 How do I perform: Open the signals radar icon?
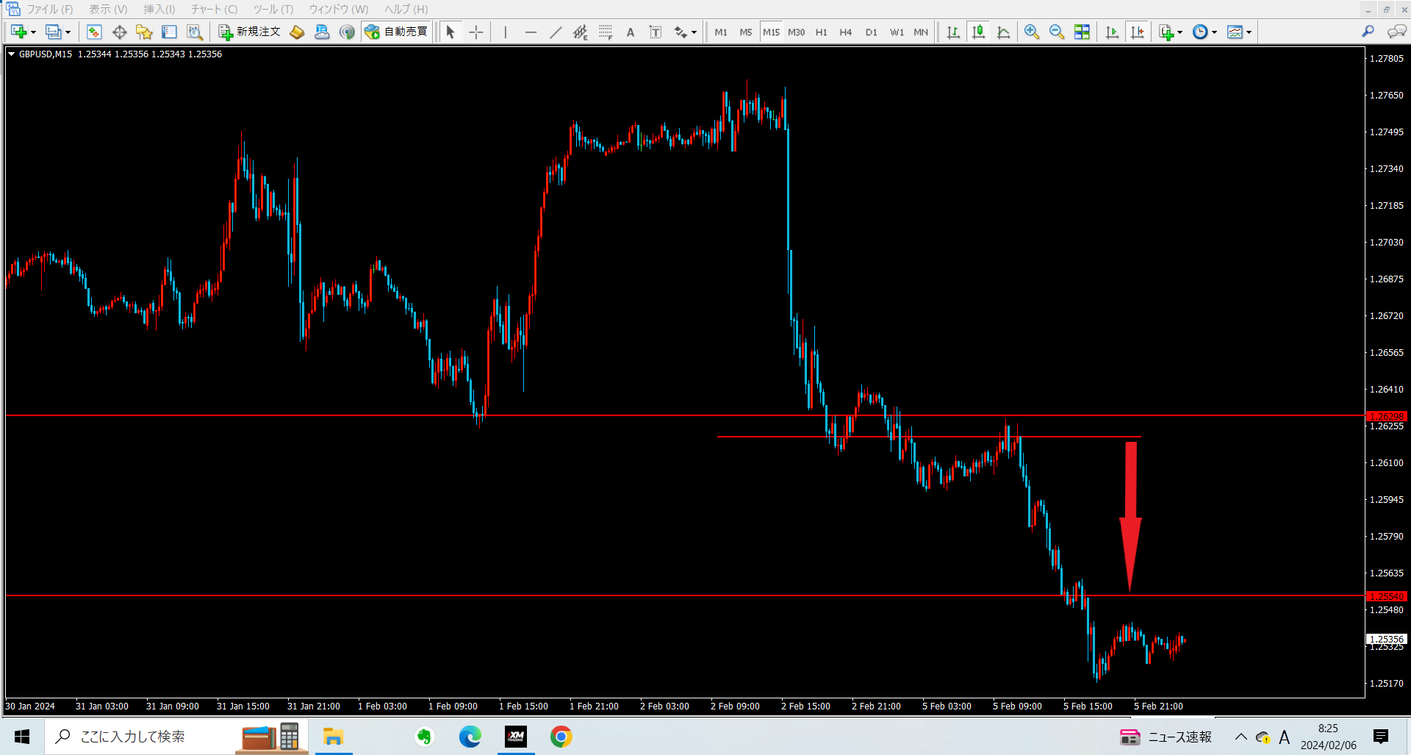pos(347,32)
